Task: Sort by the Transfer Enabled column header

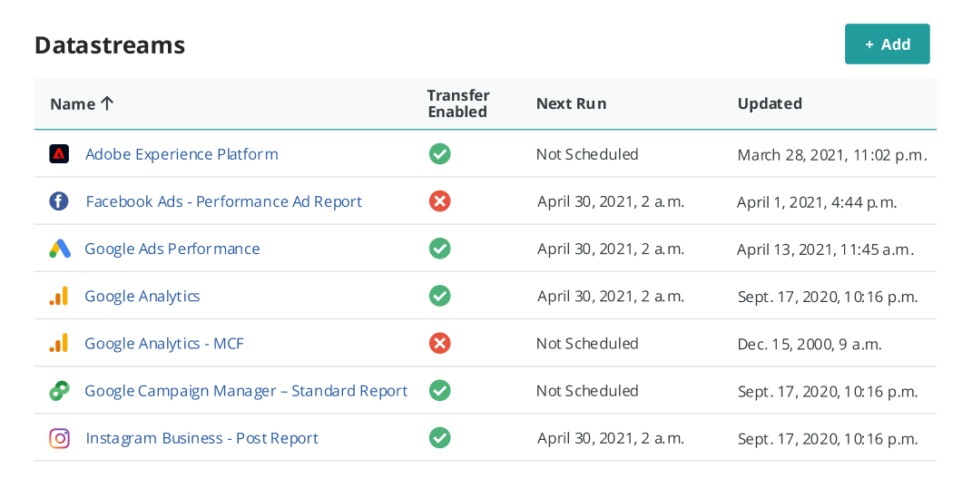Action: 457,103
